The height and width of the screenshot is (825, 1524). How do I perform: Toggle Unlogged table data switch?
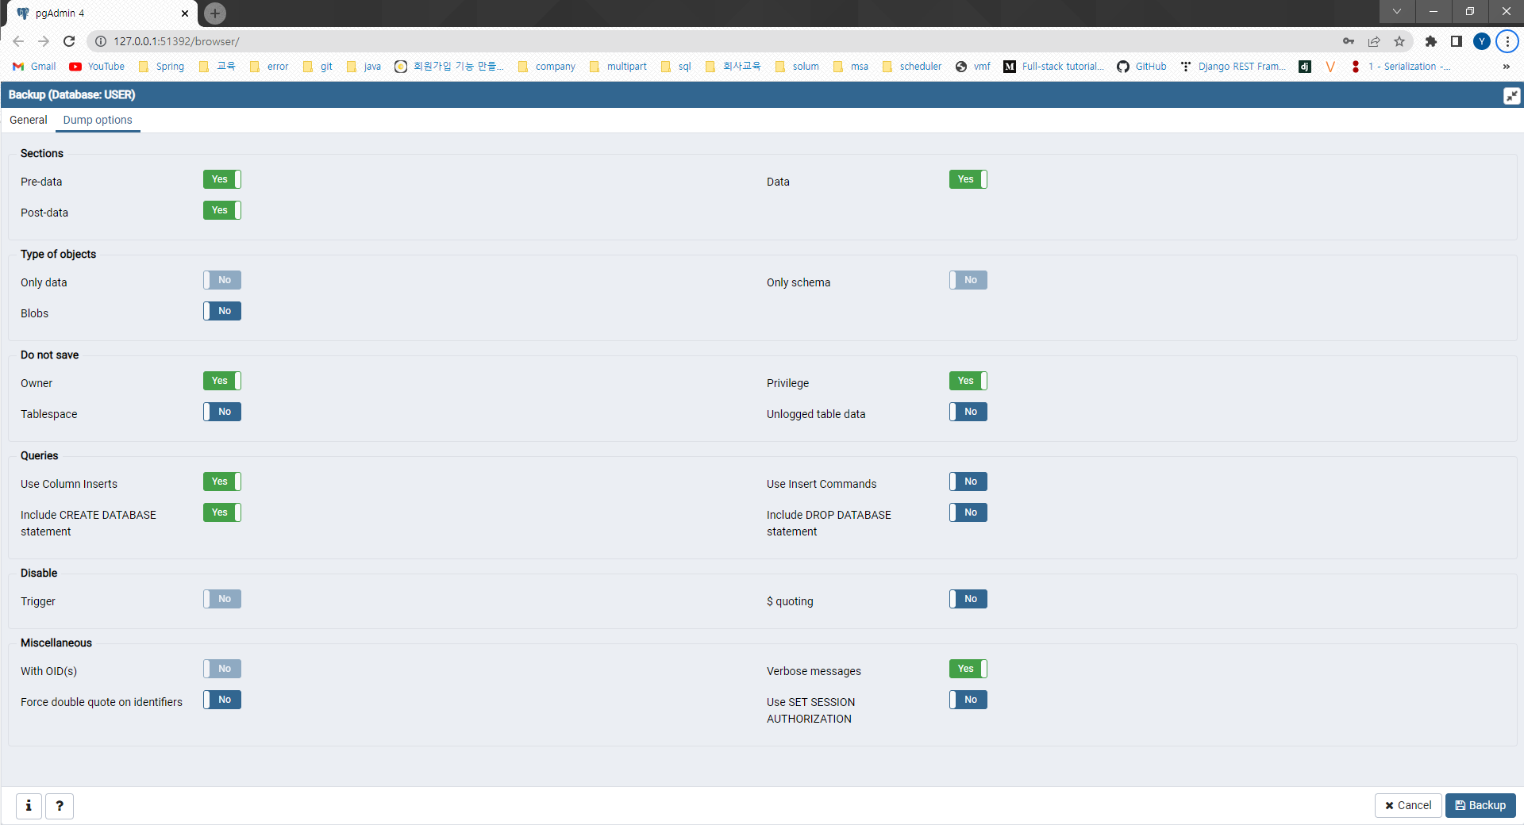(968, 412)
